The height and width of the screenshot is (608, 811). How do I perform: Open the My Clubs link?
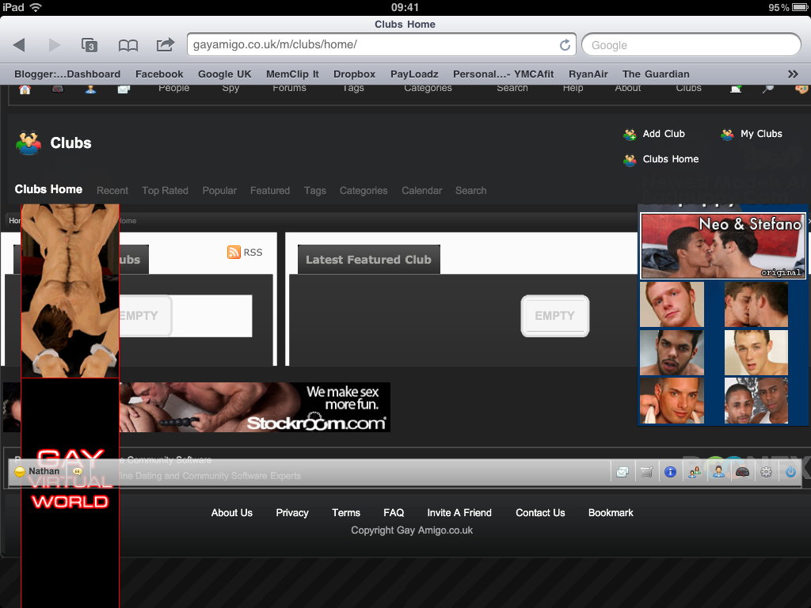(x=760, y=134)
